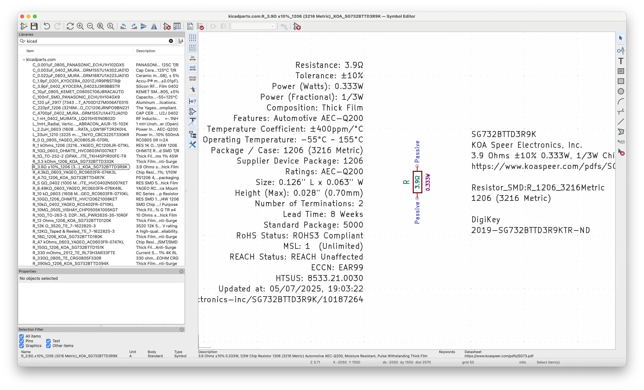Select the pin placement tool
The width and height of the screenshot is (644, 390).
(621, 51)
